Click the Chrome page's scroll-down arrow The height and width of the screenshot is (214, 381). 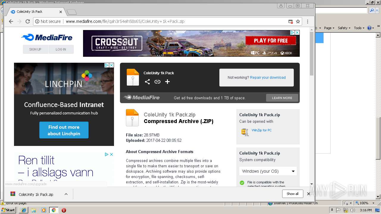[312, 184]
